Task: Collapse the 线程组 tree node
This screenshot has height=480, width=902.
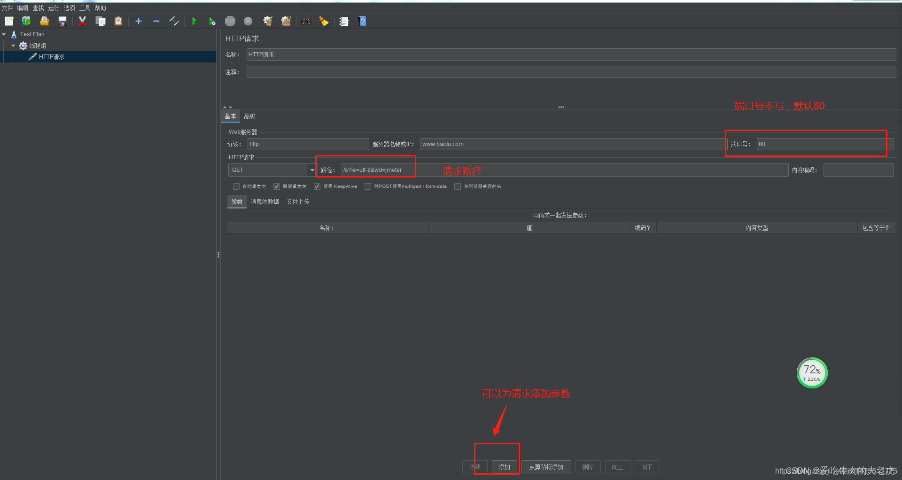Action: (x=13, y=46)
